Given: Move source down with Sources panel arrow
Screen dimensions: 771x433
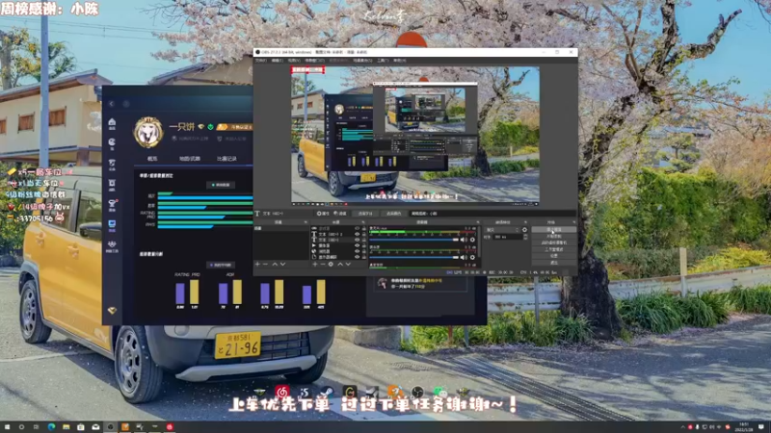Looking at the screenshot, I should click(348, 264).
